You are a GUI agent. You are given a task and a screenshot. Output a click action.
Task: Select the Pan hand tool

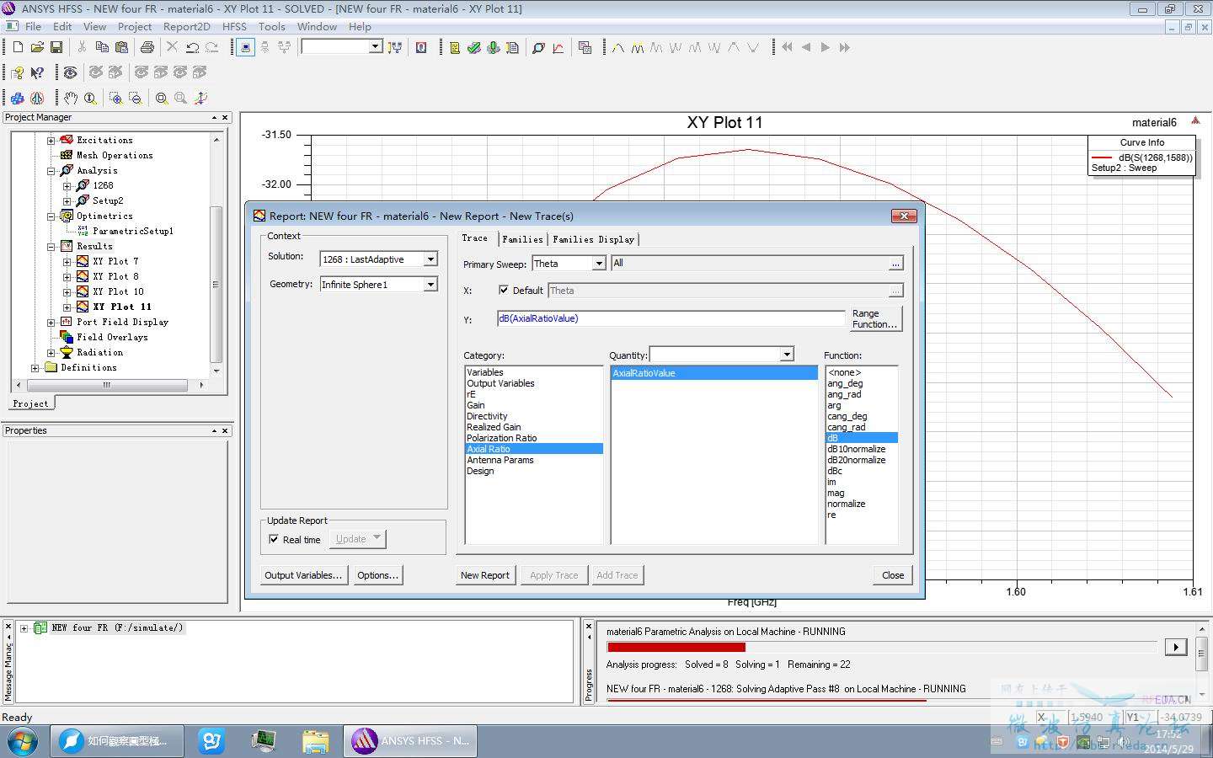pos(71,98)
